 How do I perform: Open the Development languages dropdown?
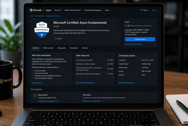[93, 10]
